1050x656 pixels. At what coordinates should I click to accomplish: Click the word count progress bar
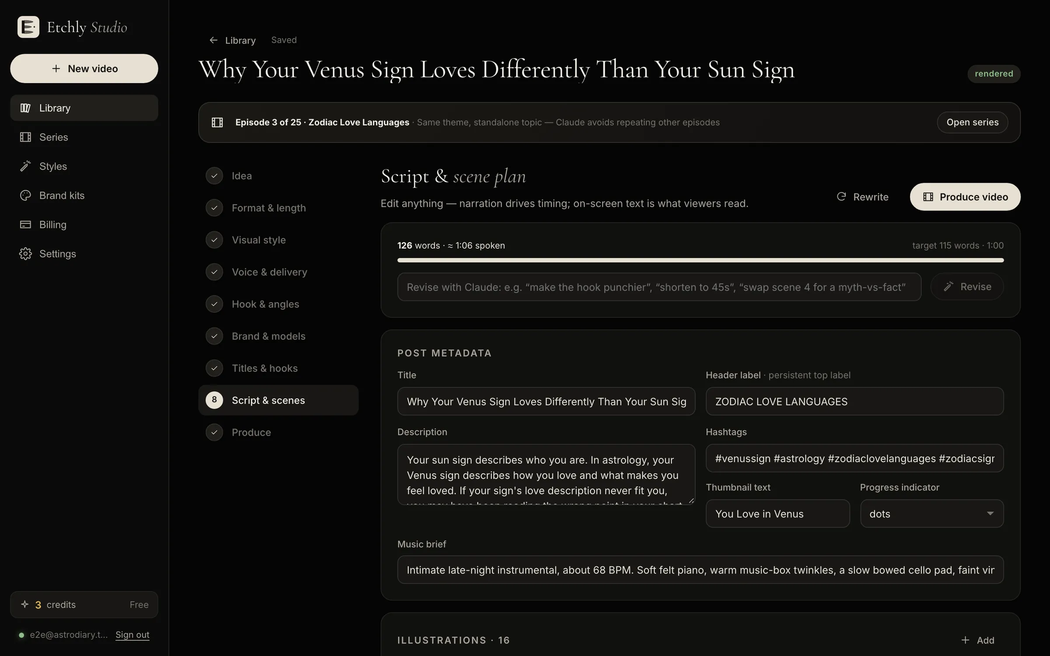click(700, 260)
